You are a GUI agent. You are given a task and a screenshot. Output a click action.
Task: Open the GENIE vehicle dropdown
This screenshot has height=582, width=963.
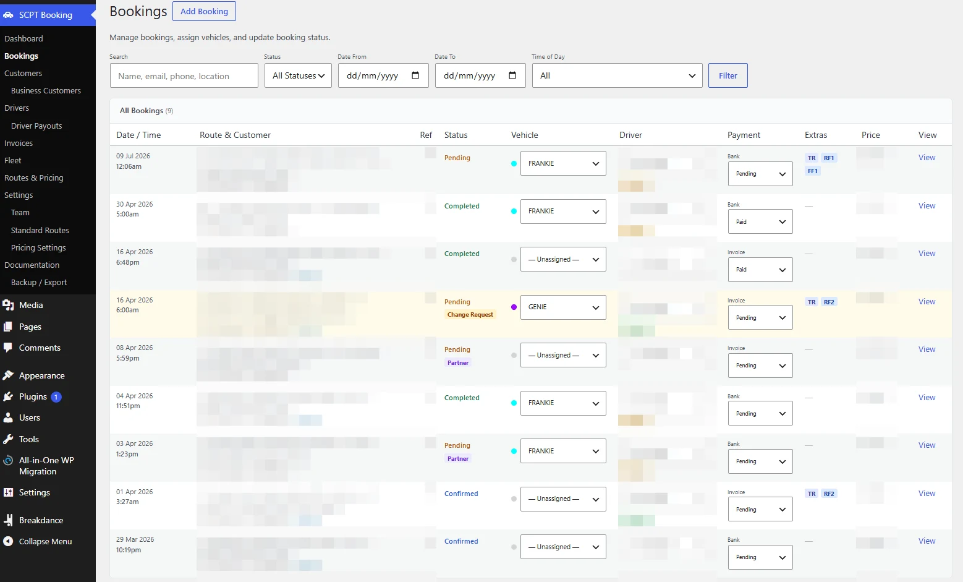(563, 307)
